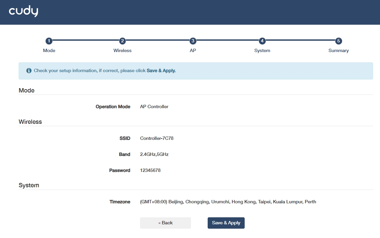Go to step 4 circle, System
This screenshot has width=380, height=238.
click(262, 41)
